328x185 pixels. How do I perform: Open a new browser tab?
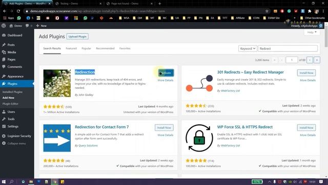pos(159,4)
